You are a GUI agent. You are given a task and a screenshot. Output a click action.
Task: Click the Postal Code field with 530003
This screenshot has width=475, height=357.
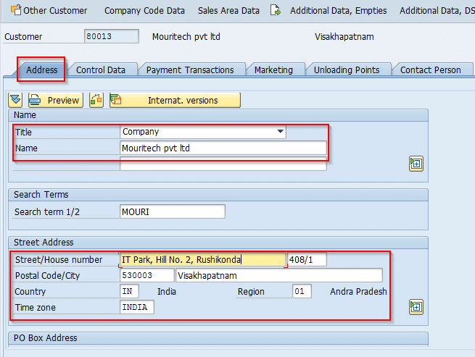pyautogui.click(x=146, y=275)
